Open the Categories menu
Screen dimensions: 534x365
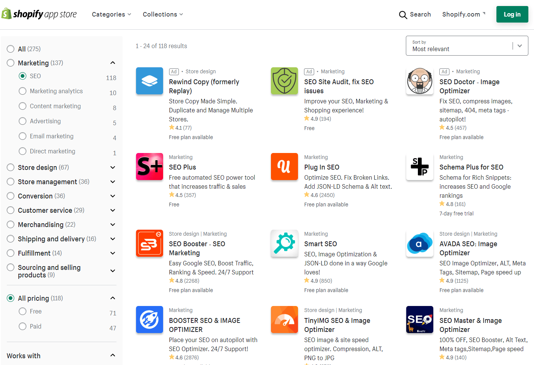(x=112, y=14)
